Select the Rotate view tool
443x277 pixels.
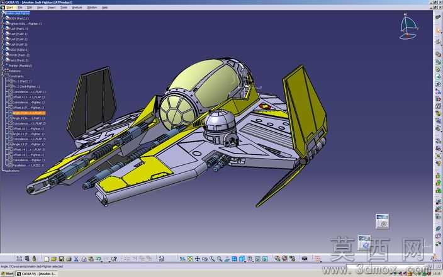click(x=205, y=259)
